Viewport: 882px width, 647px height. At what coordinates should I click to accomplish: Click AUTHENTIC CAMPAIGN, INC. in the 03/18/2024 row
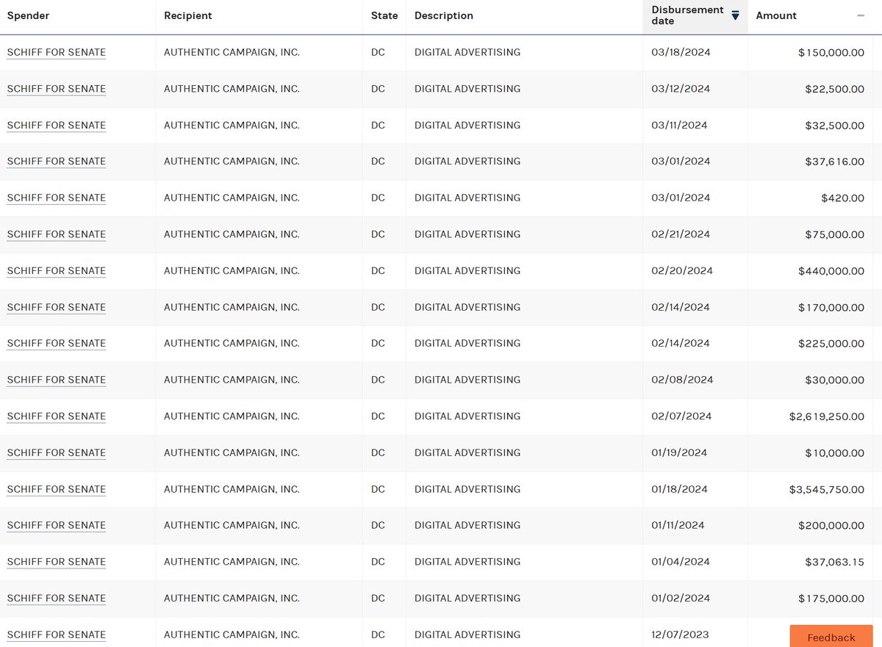(232, 52)
